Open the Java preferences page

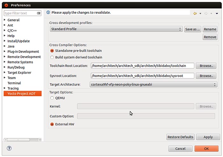click(x=11, y=46)
